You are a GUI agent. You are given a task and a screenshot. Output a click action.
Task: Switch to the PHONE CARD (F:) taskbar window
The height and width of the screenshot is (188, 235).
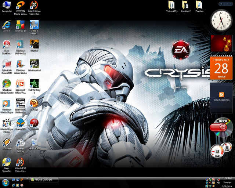[44, 180]
